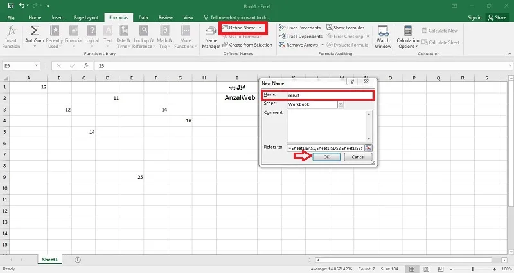This screenshot has width=514, height=273.
Task: Open the Data ribbon tab
Action: click(x=143, y=18)
